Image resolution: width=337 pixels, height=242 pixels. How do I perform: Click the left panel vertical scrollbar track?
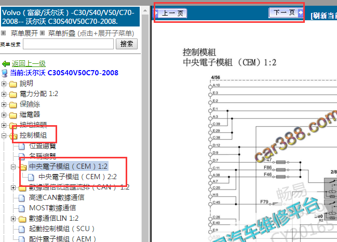[145, 129]
